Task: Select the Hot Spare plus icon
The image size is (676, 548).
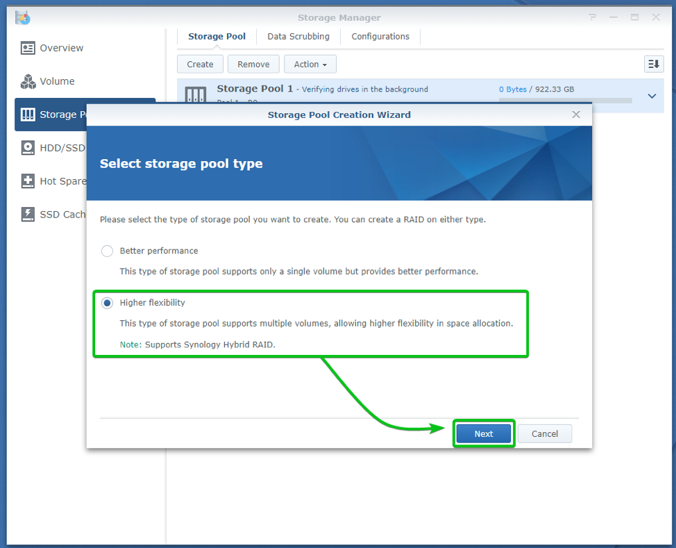Action: (x=28, y=181)
